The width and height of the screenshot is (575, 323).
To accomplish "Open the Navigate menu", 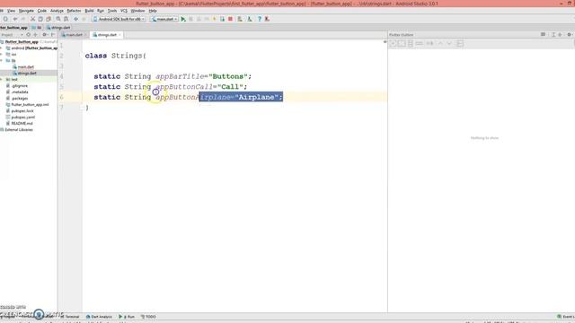I will click(x=26, y=11).
